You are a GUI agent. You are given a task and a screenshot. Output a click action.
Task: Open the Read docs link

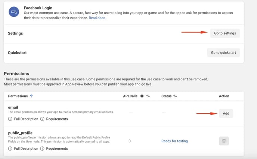click(97, 18)
